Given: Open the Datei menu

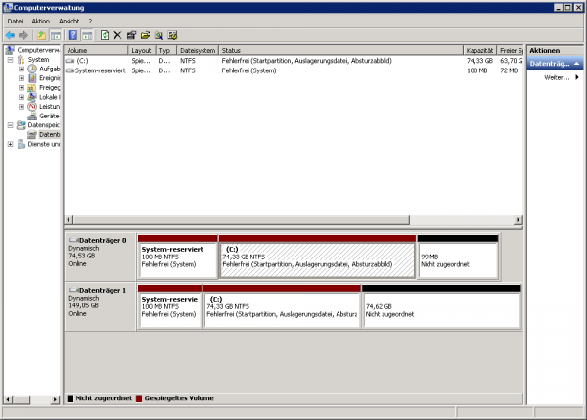Looking at the screenshot, I should tap(16, 21).
